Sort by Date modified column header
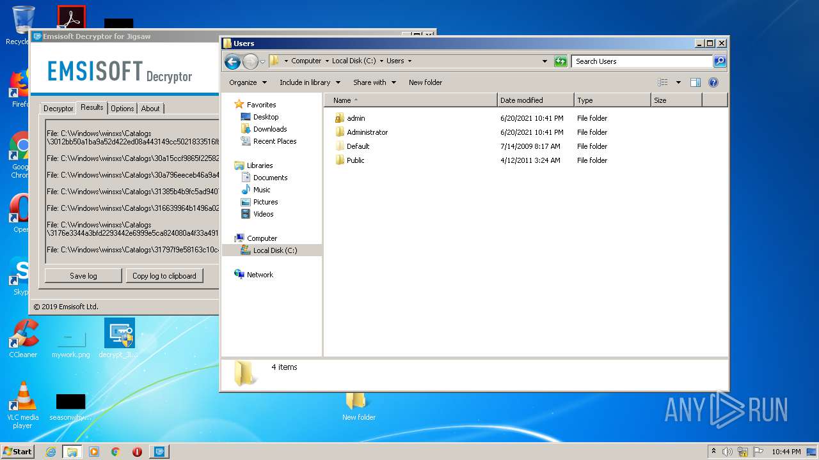This screenshot has width=819, height=460. pyautogui.click(x=536, y=100)
